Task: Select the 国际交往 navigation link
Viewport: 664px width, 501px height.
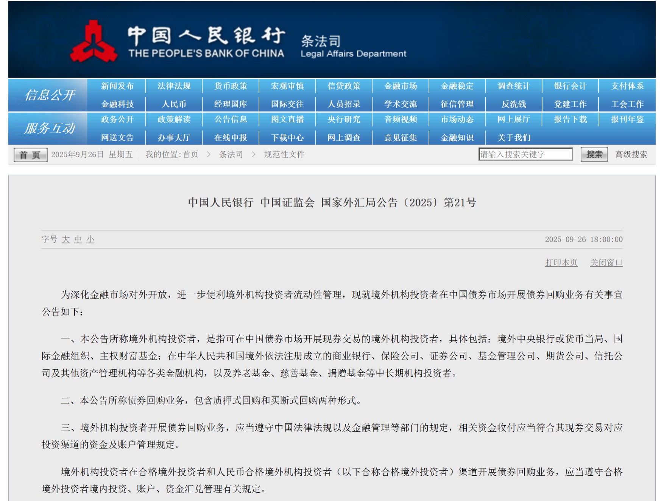Action: tap(287, 104)
